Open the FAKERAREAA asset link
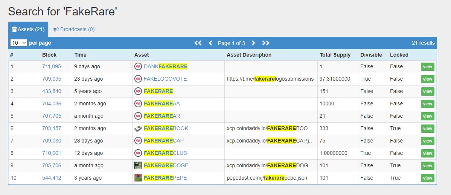Screen dimensions: 451x195 pos(162,103)
